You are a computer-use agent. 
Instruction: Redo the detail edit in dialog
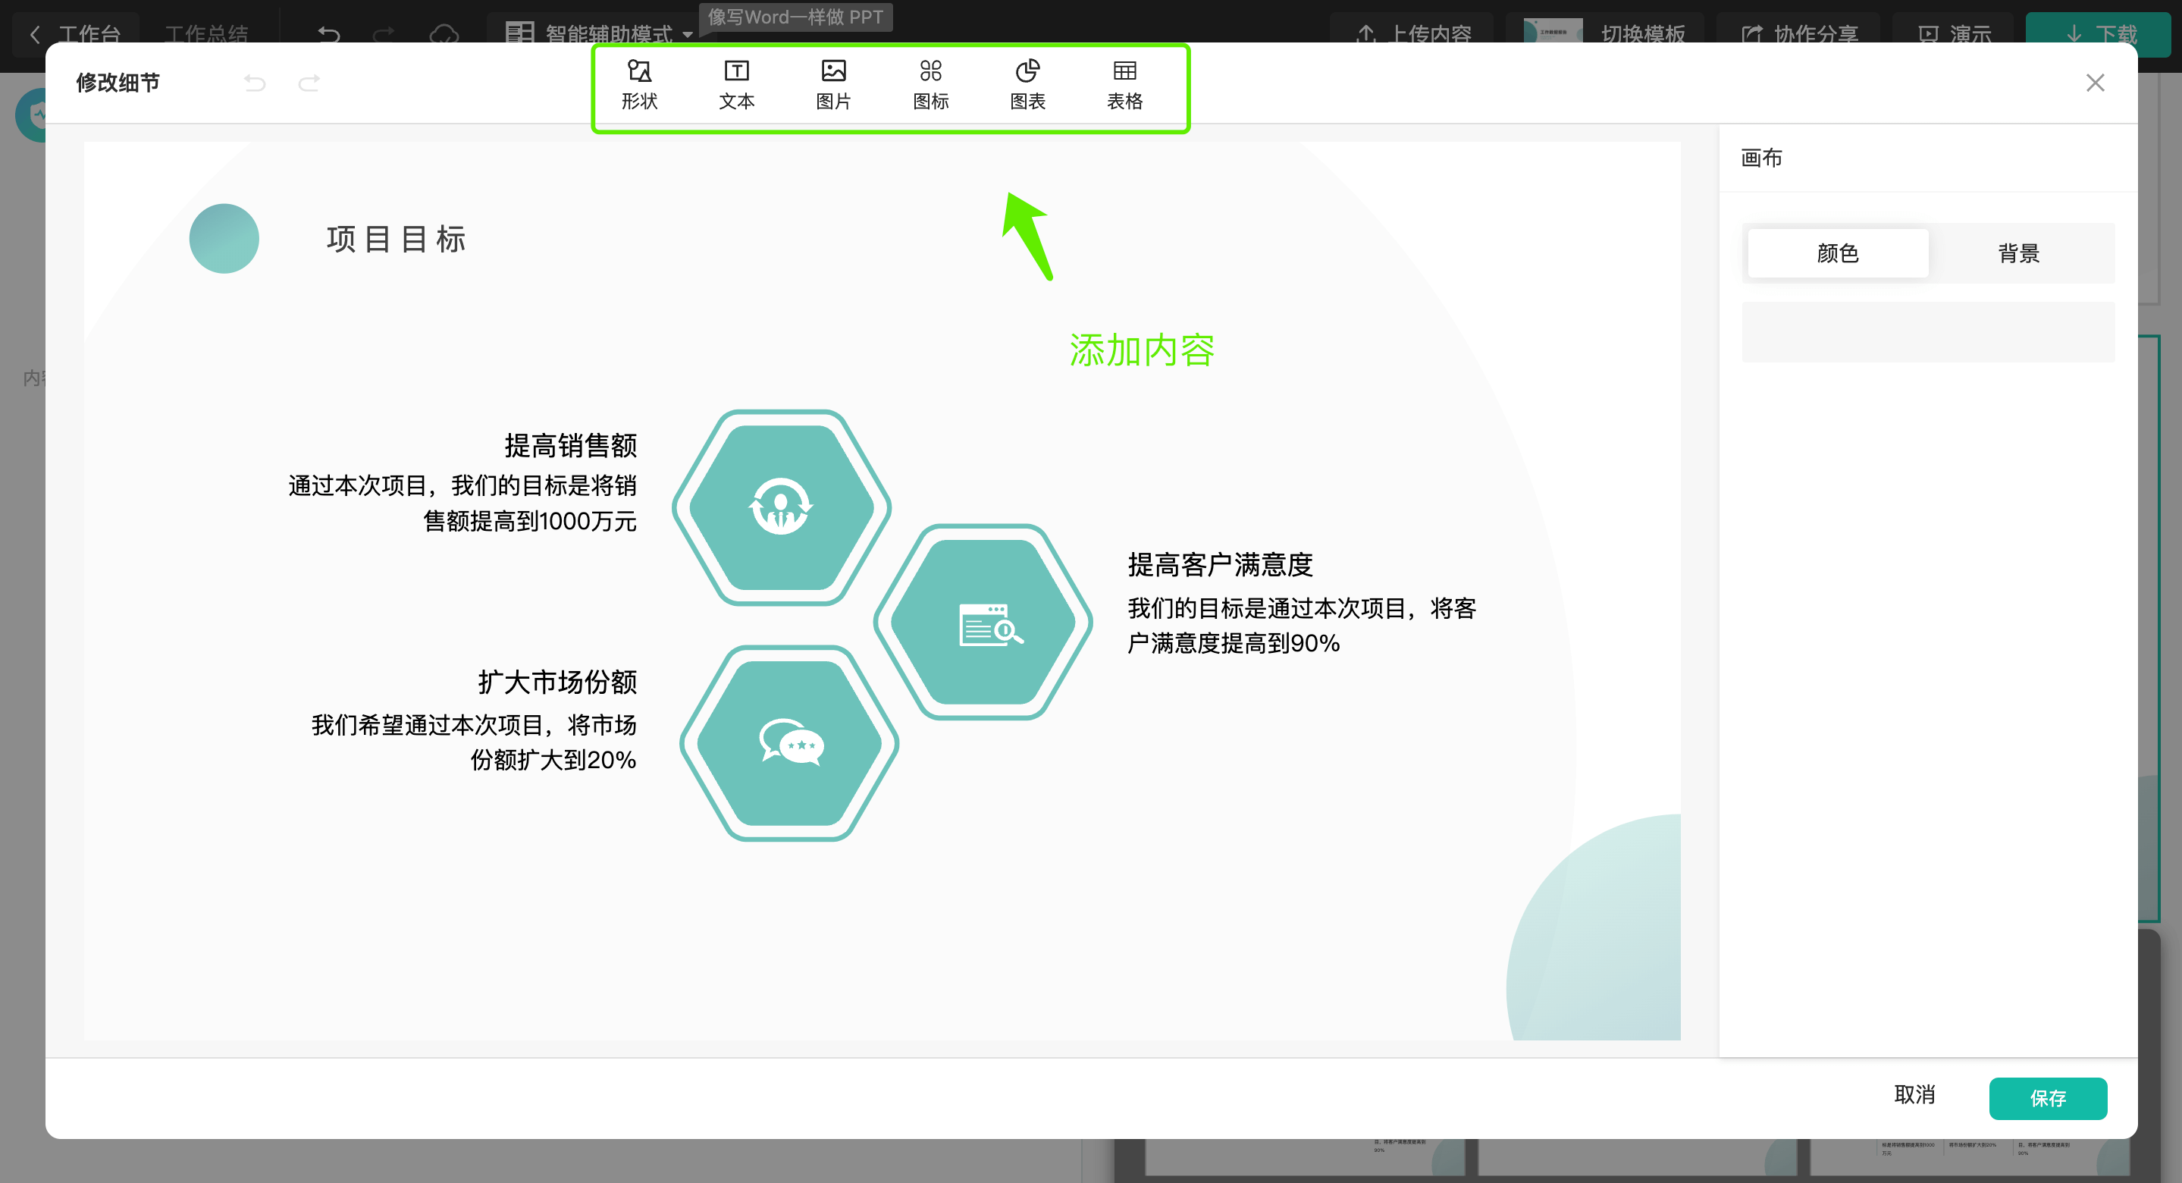pos(309,83)
